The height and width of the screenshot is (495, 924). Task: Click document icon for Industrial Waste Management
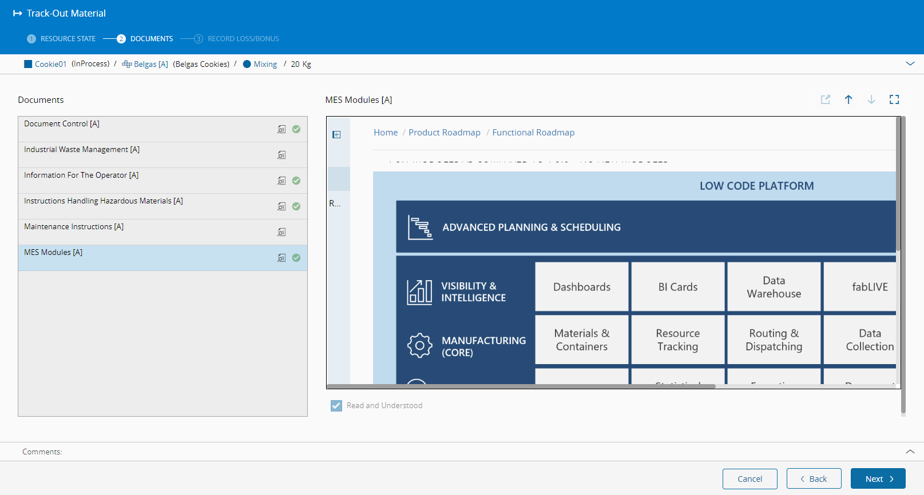tap(281, 155)
